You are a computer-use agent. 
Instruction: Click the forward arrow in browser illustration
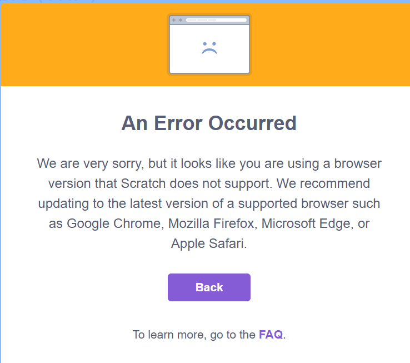coord(180,20)
